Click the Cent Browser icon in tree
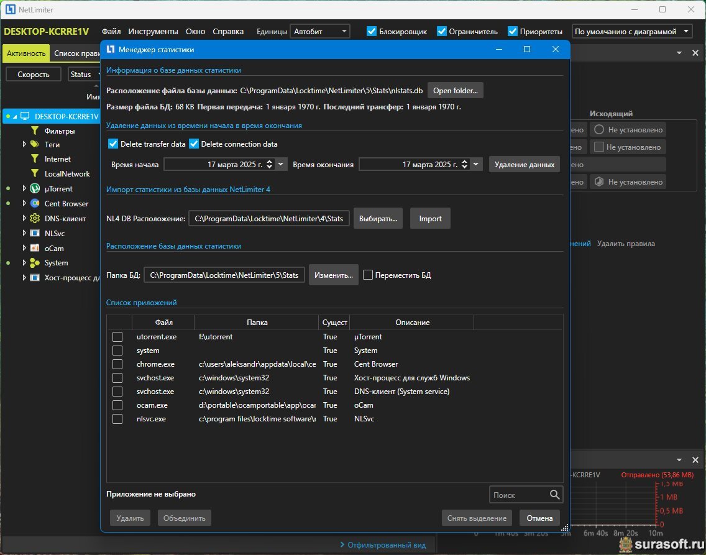Screen dimensions: 706x555 click(x=35, y=203)
